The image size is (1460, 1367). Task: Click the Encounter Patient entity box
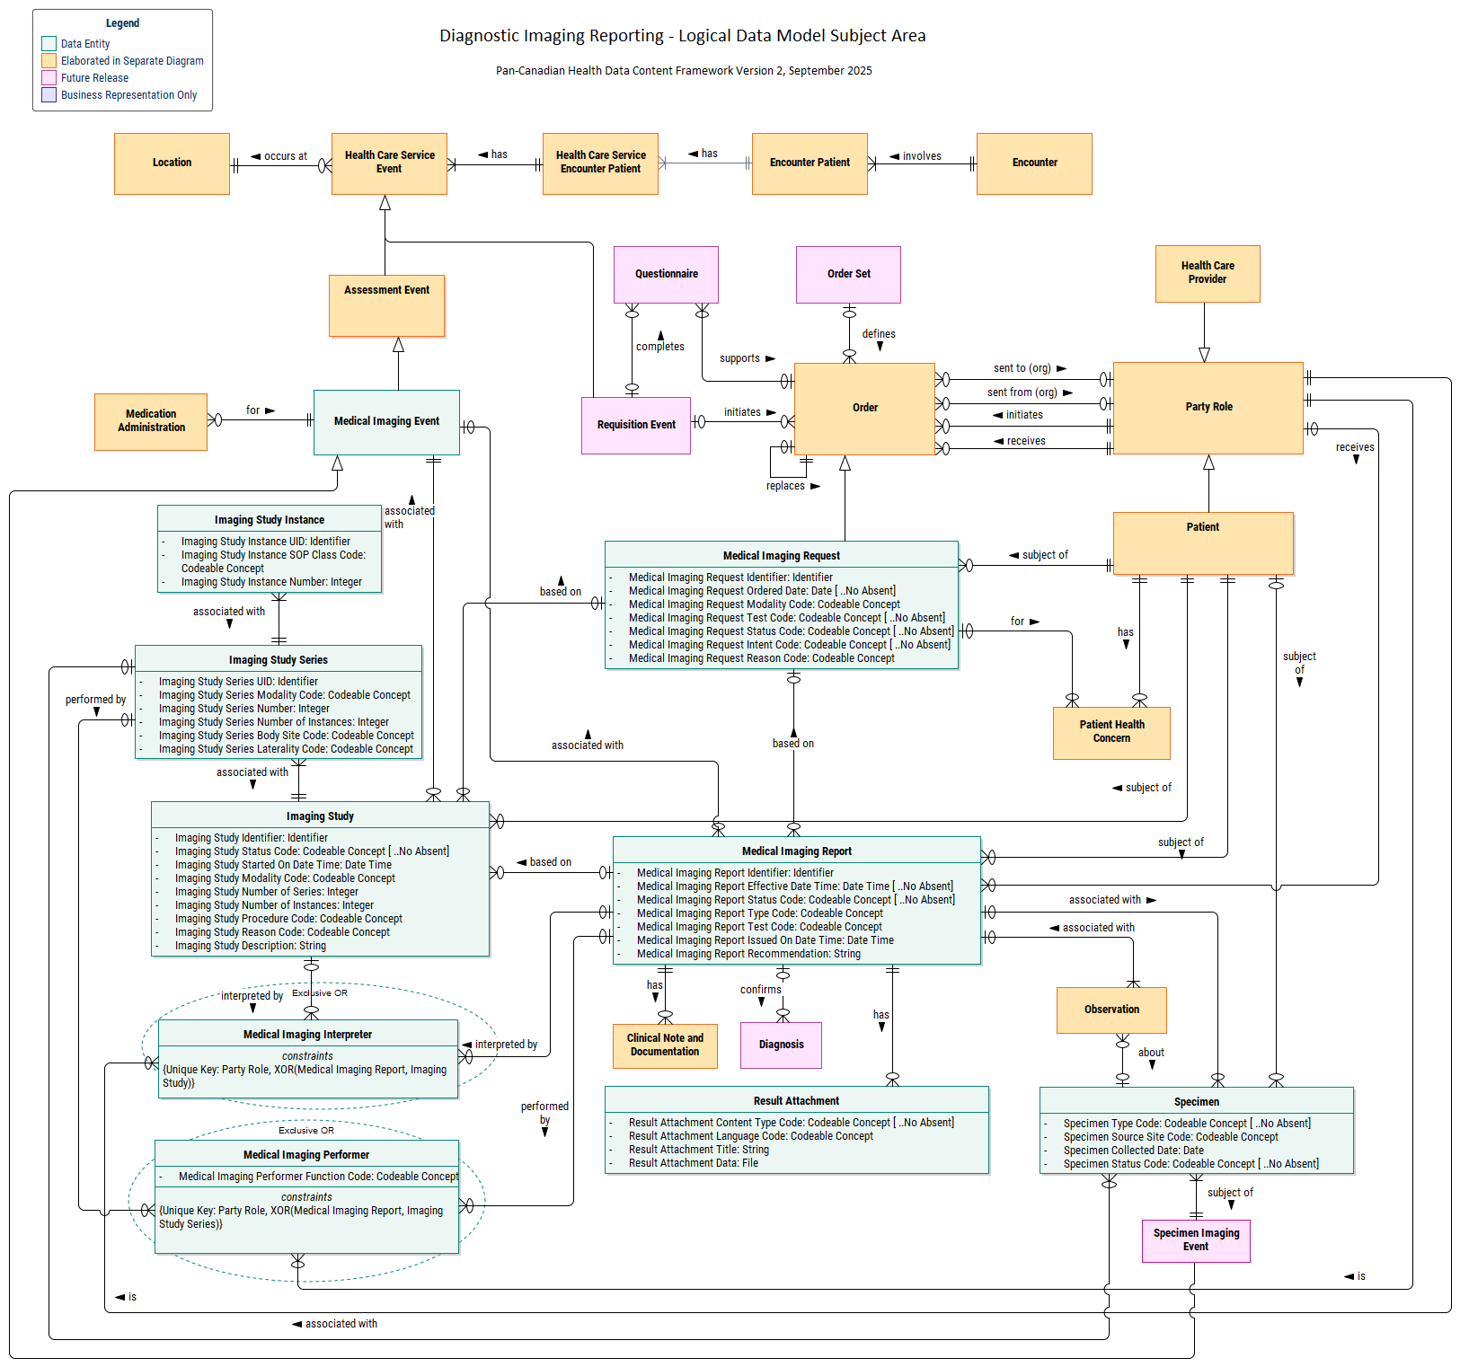click(809, 163)
